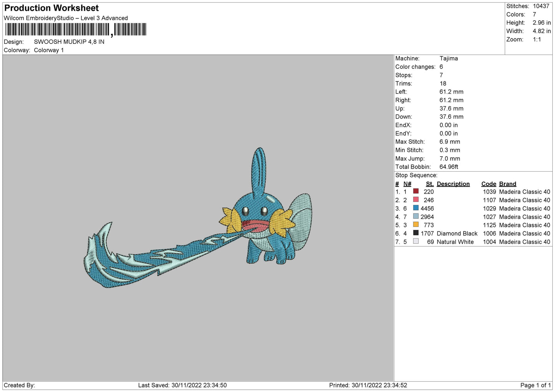Click the Machine value Tajima
555x392 pixels.
[449, 58]
